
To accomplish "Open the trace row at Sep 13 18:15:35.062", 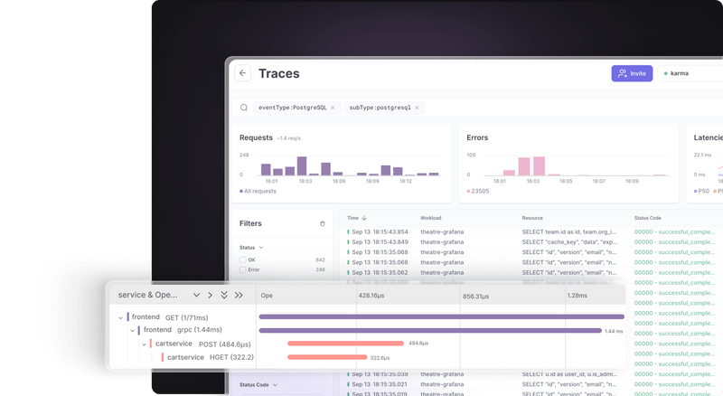I will pyautogui.click(x=531, y=272).
